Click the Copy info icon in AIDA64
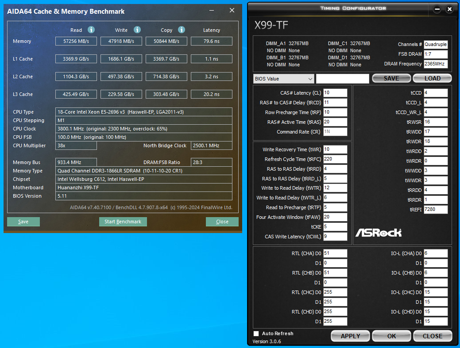The height and width of the screenshot is (348, 460). [182, 30]
